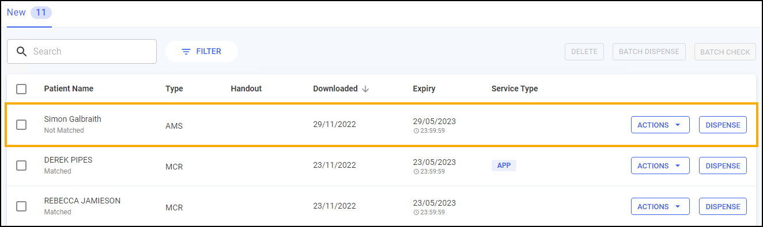Click the Downloaded sort arrow icon
This screenshot has width=763, height=227.
click(x=365, y=89)
